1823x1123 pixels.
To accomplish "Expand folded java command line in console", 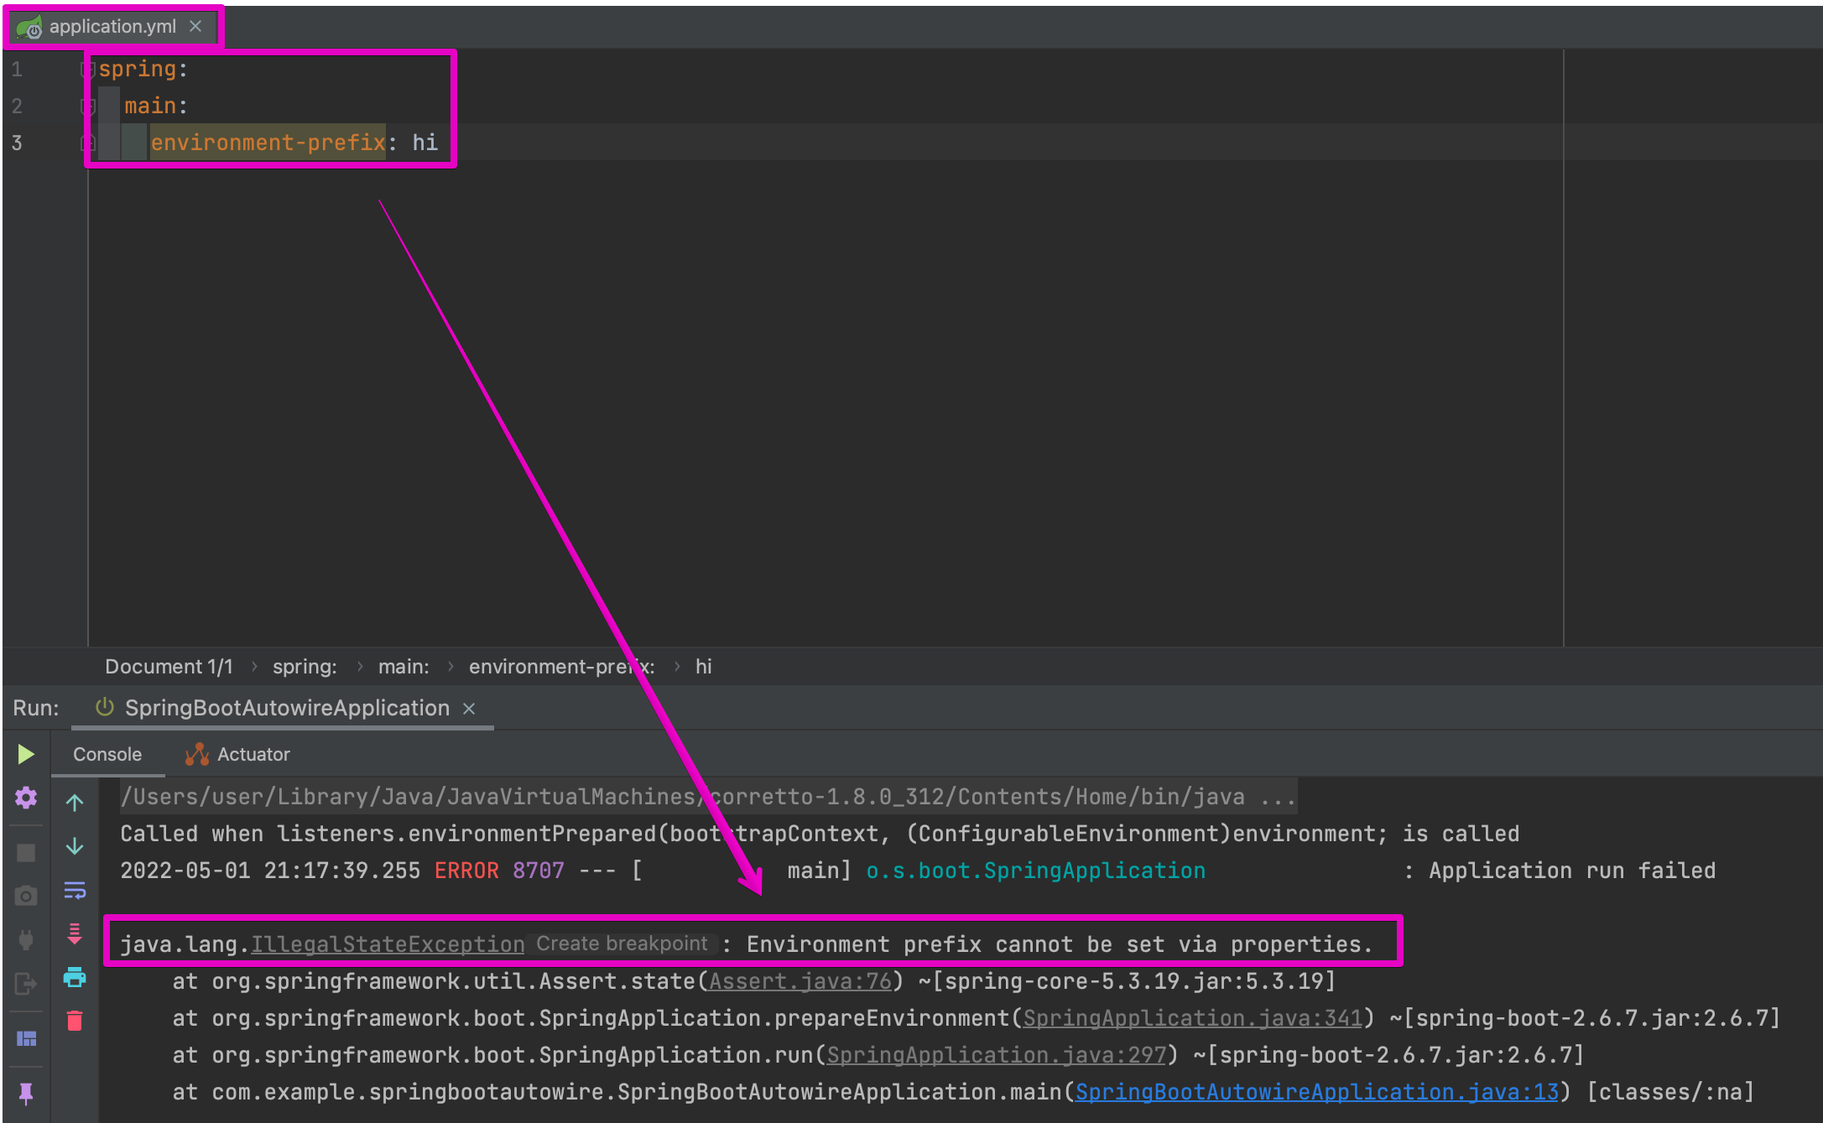I will tap(1277, 797).
